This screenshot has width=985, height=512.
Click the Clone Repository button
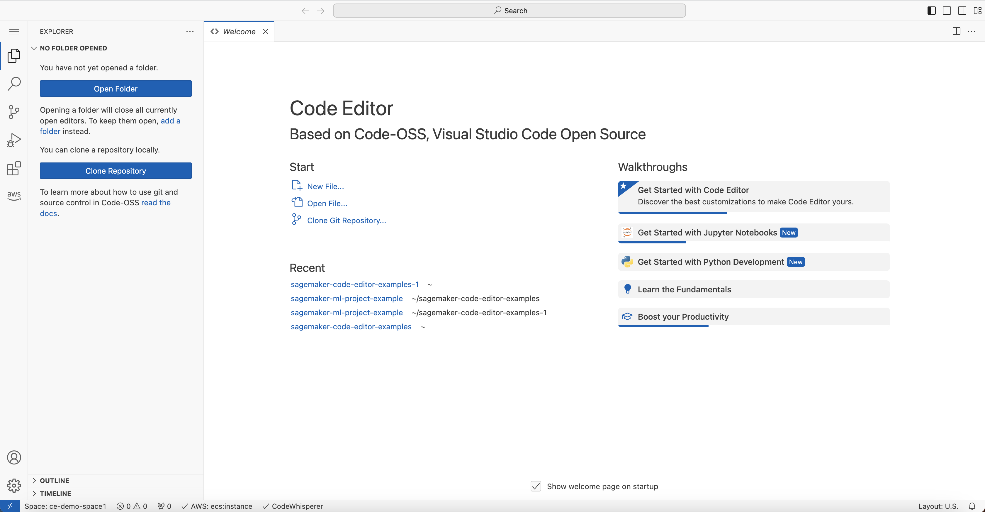[116, 171]
